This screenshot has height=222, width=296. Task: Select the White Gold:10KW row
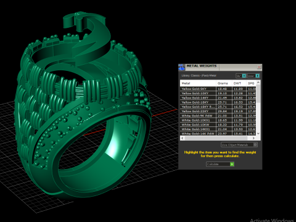(x=218, y=125)
